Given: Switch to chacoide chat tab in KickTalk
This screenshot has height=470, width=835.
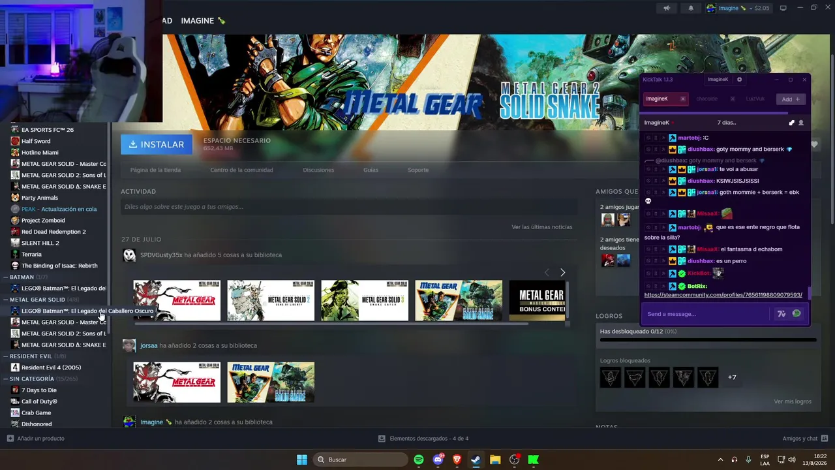Looking at the screenshot, I should (x=706, y=99).
